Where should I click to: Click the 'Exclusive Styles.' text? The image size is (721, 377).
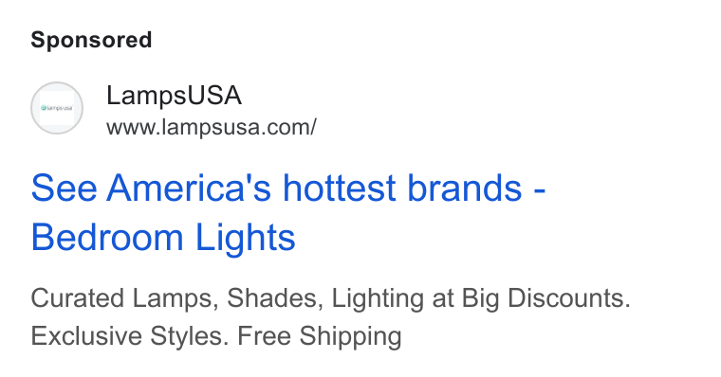[130, 335]
